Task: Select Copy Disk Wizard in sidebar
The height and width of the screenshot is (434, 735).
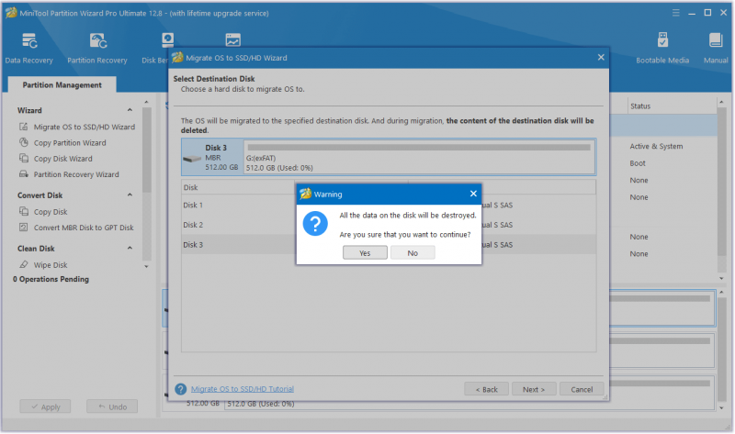Action: click(62, 159)
